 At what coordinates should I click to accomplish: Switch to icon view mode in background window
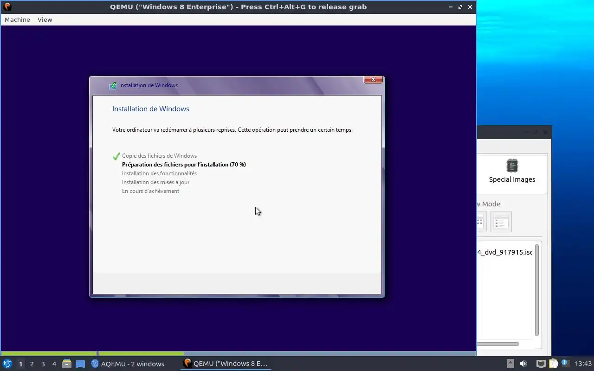pyautogui.click(x=481, y=222)
